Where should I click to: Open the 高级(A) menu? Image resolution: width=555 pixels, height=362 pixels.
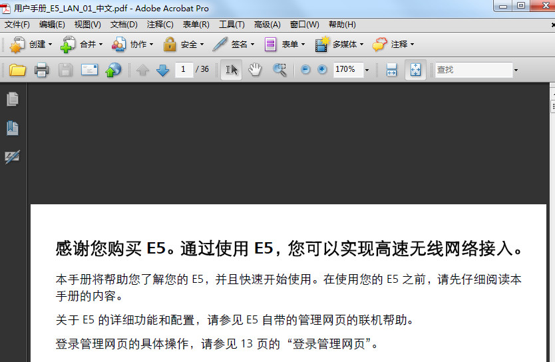click(x=268, y=25)
